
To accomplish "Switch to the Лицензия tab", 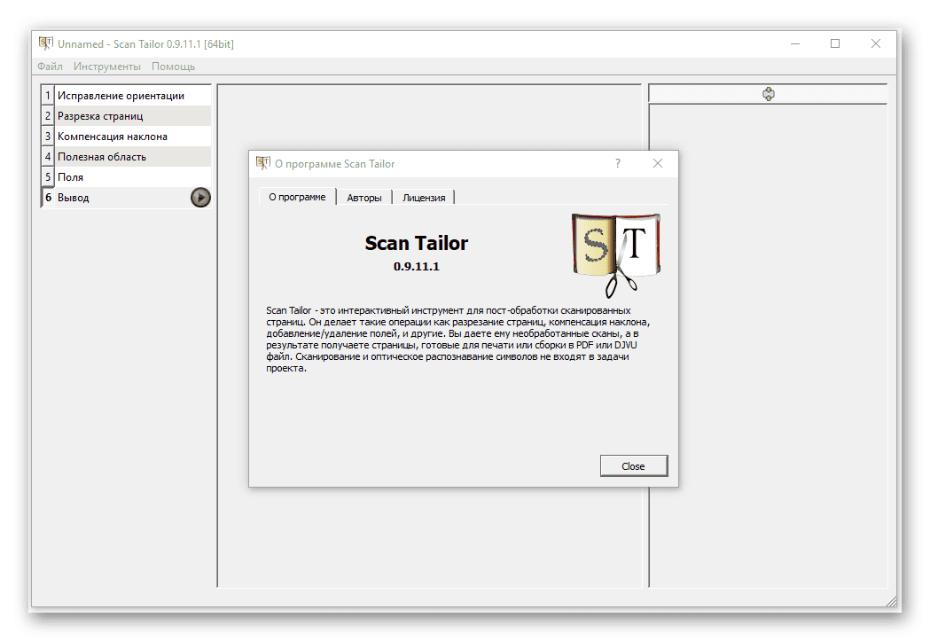I will tap(424, 198).
